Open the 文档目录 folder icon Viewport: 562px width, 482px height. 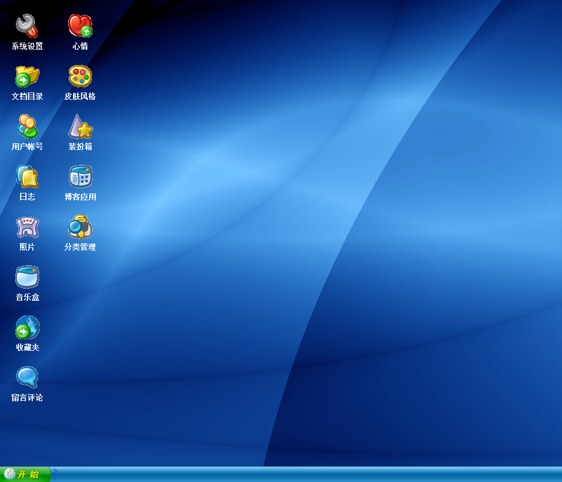27,76
